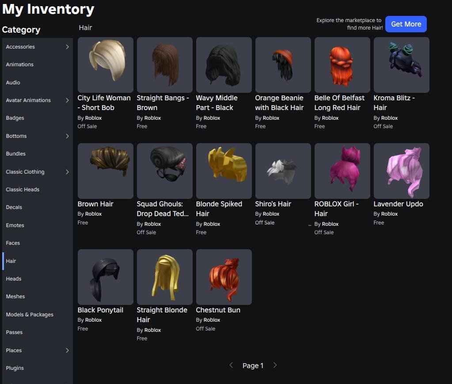The width and height of the screenshot is (452, 384).
Task: View Belle Of Belfast Long Red Hair image
Action: click(x=342, y=65)
